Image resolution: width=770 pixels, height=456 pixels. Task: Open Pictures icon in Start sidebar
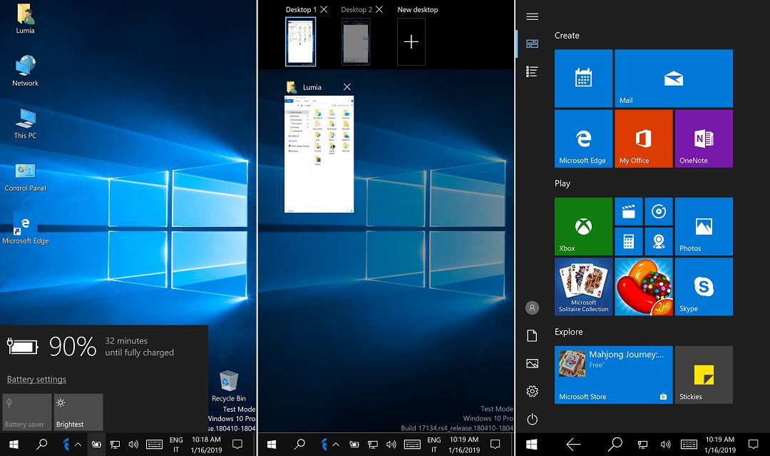pos(532,364)
